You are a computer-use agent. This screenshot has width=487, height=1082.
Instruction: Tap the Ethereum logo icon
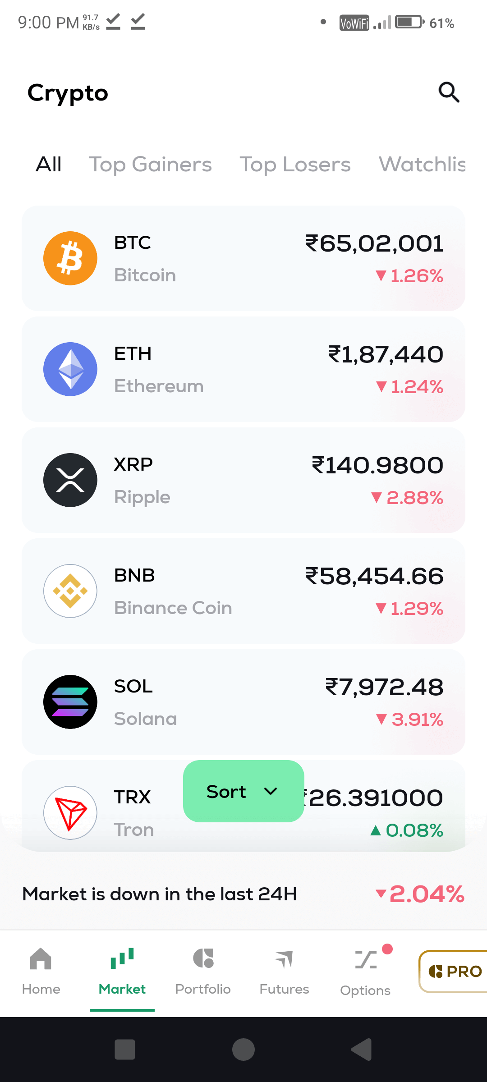(x=70, y=369)
